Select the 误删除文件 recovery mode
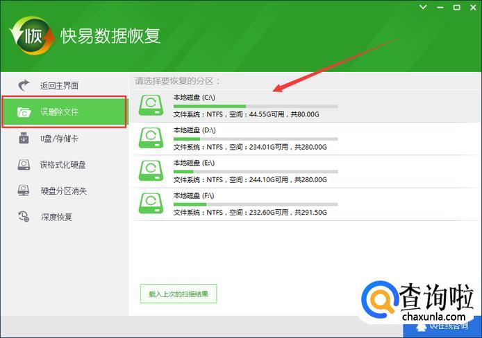Viewport: 482px width, 338px height. [64, 112]
